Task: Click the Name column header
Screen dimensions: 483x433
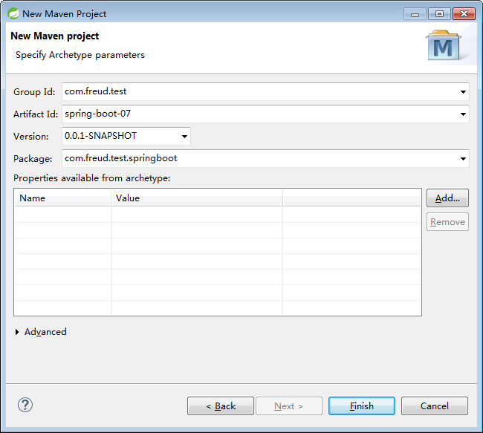Action: tap(63, 198)
